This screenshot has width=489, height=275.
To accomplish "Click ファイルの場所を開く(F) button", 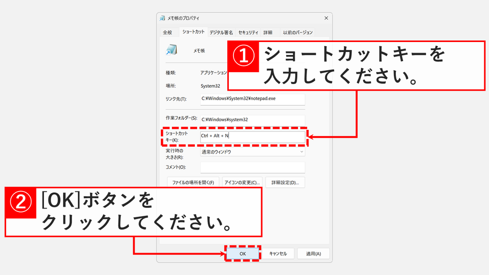I will [x=193, y=182].
